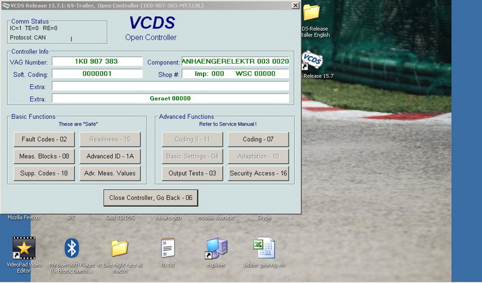The height and width of the screenshot is (283, 482).
Task: Select the explorer shortcut icon
Action: click(216, 248)
